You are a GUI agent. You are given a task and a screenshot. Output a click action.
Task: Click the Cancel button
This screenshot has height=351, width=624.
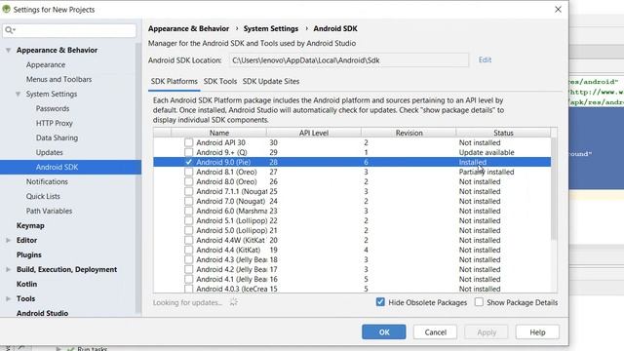[435, 331]
